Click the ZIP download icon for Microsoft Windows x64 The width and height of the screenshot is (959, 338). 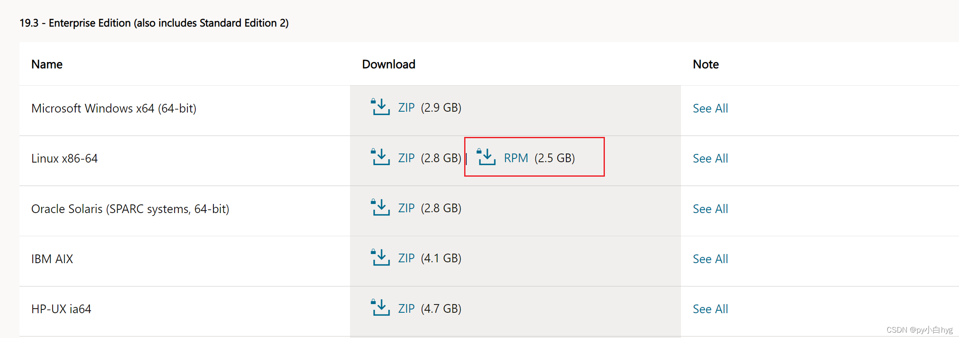pyautogui.click(x=381, y=108)
